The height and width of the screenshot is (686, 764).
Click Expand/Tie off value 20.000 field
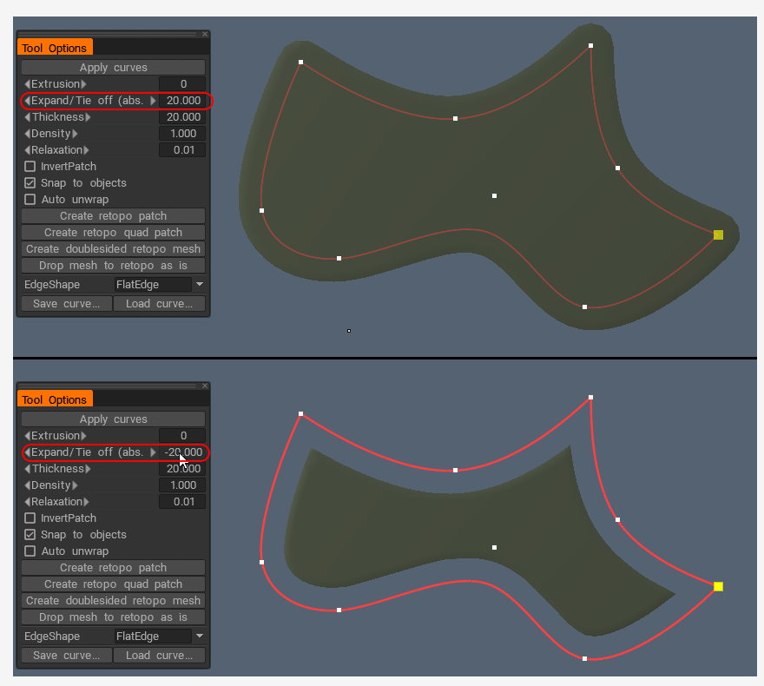(182, 101)
